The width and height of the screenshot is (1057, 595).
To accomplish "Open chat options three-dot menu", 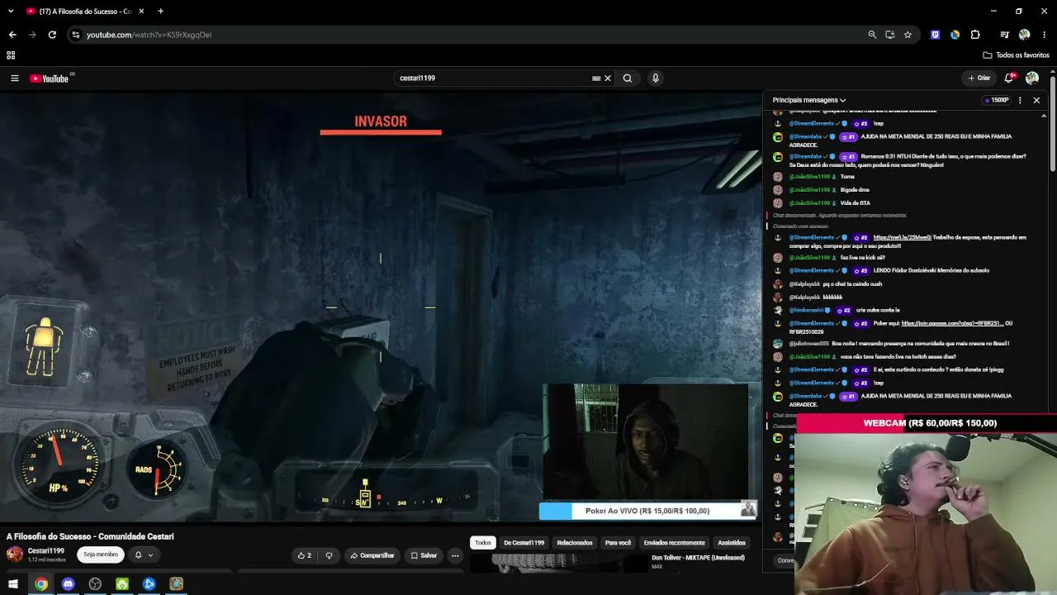I will (x=1020, y=100).
